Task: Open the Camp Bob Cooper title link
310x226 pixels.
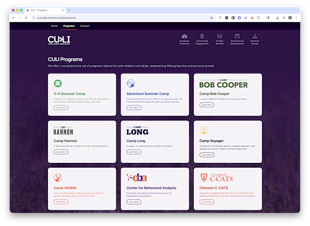Action: [x=214, y=94]
